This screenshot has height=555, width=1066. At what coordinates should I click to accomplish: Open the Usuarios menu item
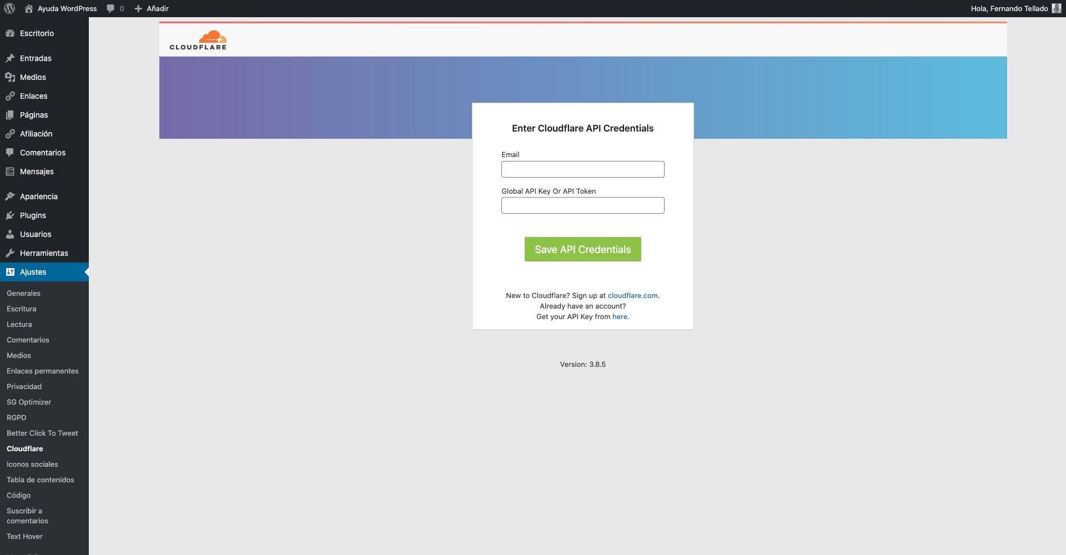36,234
